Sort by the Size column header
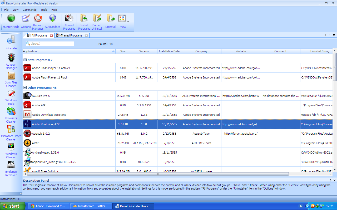The height and width of the screenshot is (210, 337). point(123,51)
